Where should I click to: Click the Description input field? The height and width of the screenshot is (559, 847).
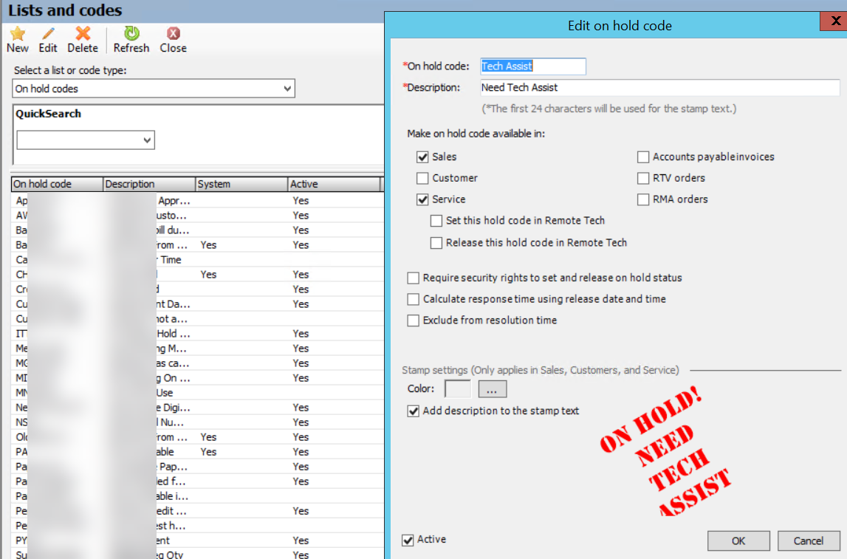coord(660,87)
